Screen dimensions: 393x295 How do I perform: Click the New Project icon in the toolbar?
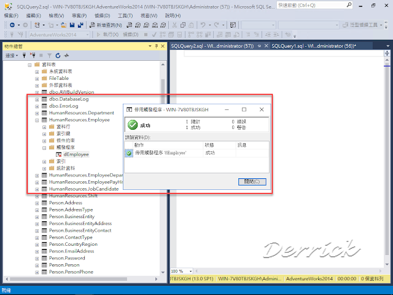(37, 25)
